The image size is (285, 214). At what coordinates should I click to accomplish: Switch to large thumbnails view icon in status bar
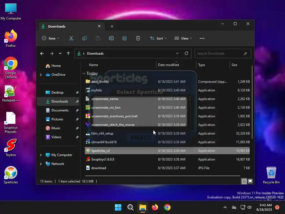pyautogui.click(x=250, y=181)
